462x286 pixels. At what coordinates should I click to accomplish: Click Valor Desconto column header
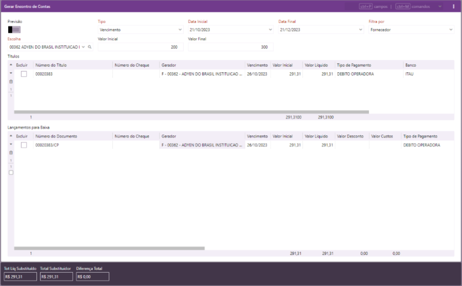coord(350,136)
